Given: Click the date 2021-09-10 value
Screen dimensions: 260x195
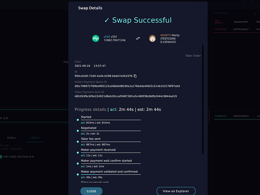Looking at the screenshot, I should (x=82, y=66).
